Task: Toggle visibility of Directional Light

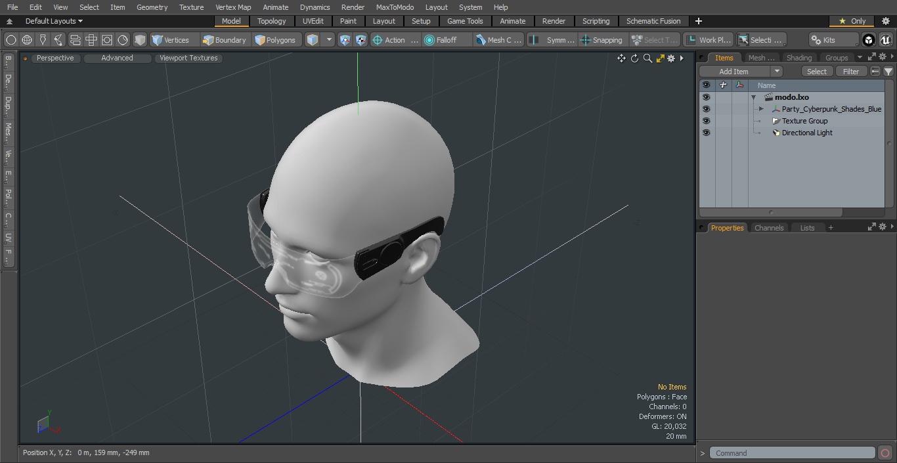Action: pos(706,133)
